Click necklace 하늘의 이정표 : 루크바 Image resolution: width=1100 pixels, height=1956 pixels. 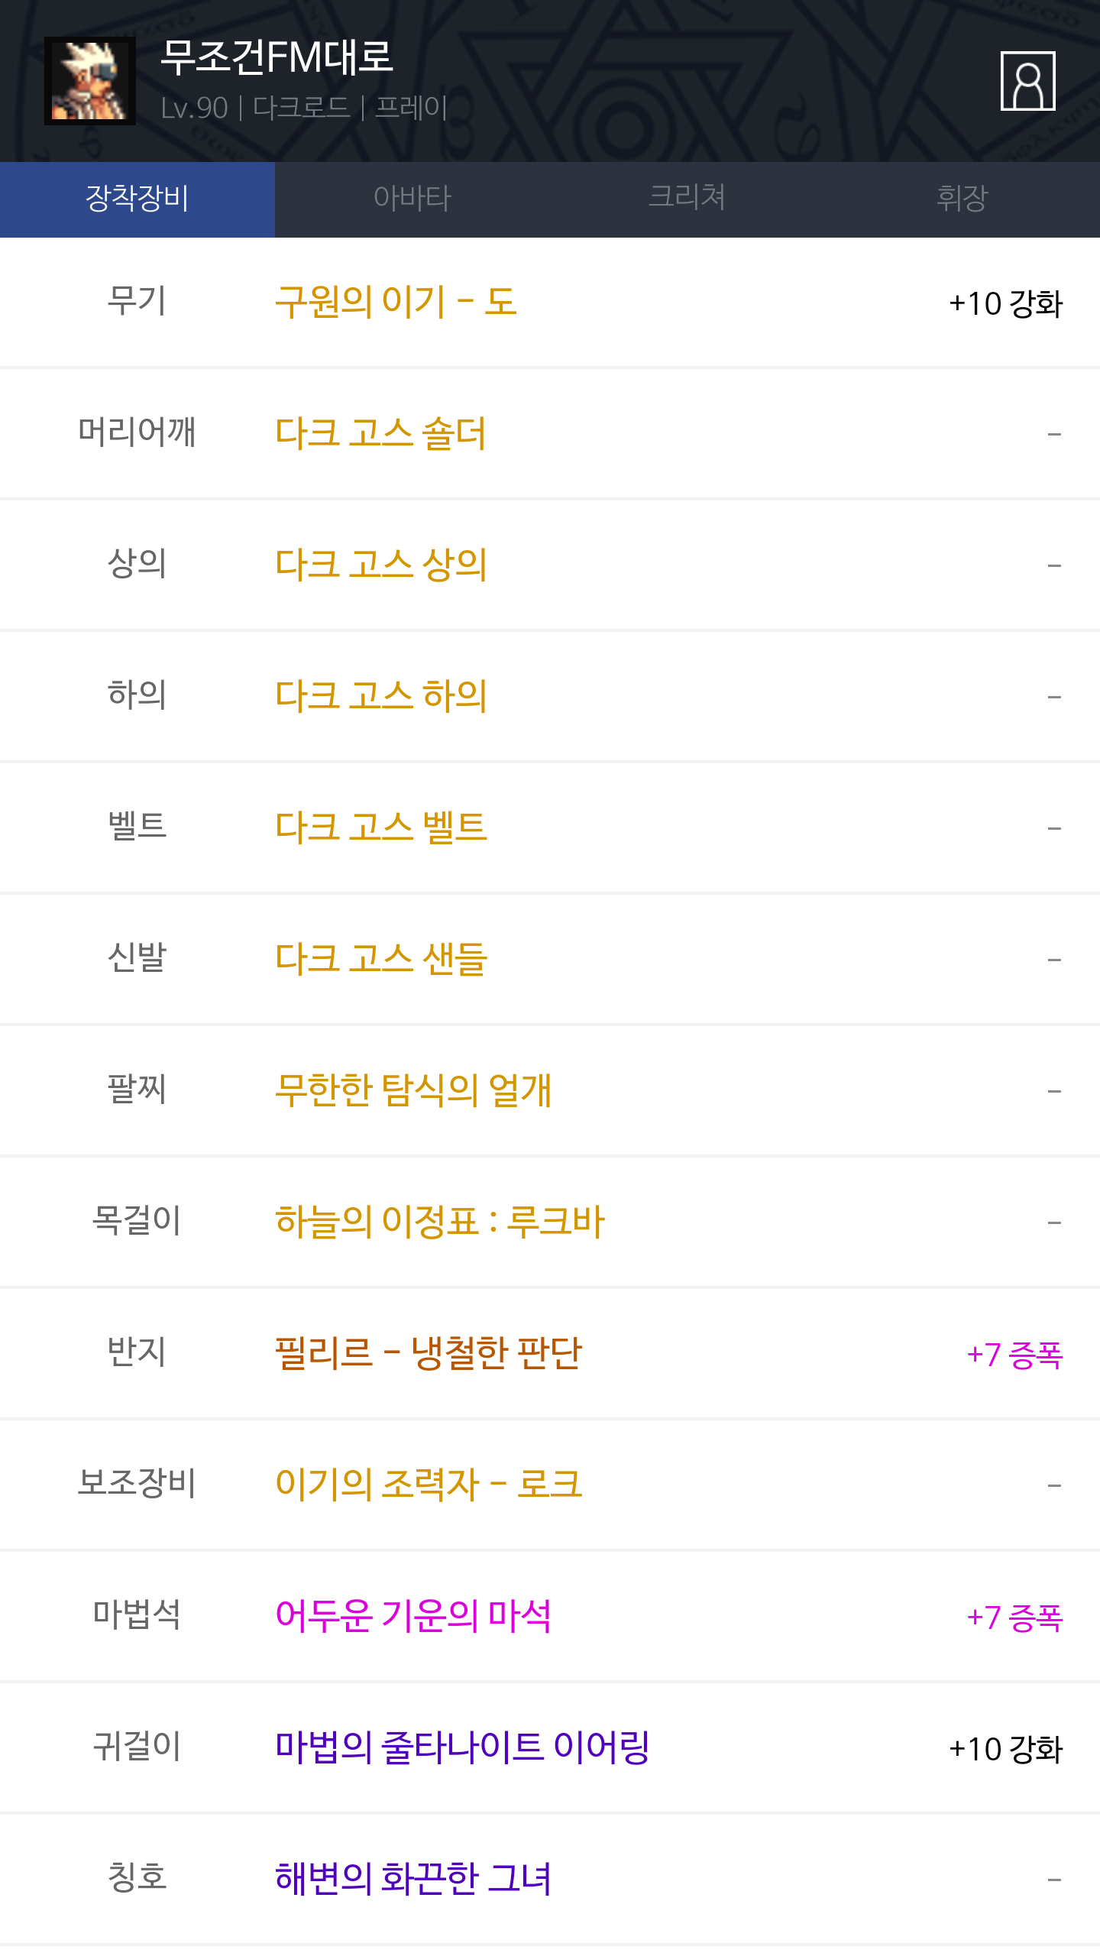pos(439,1222)
